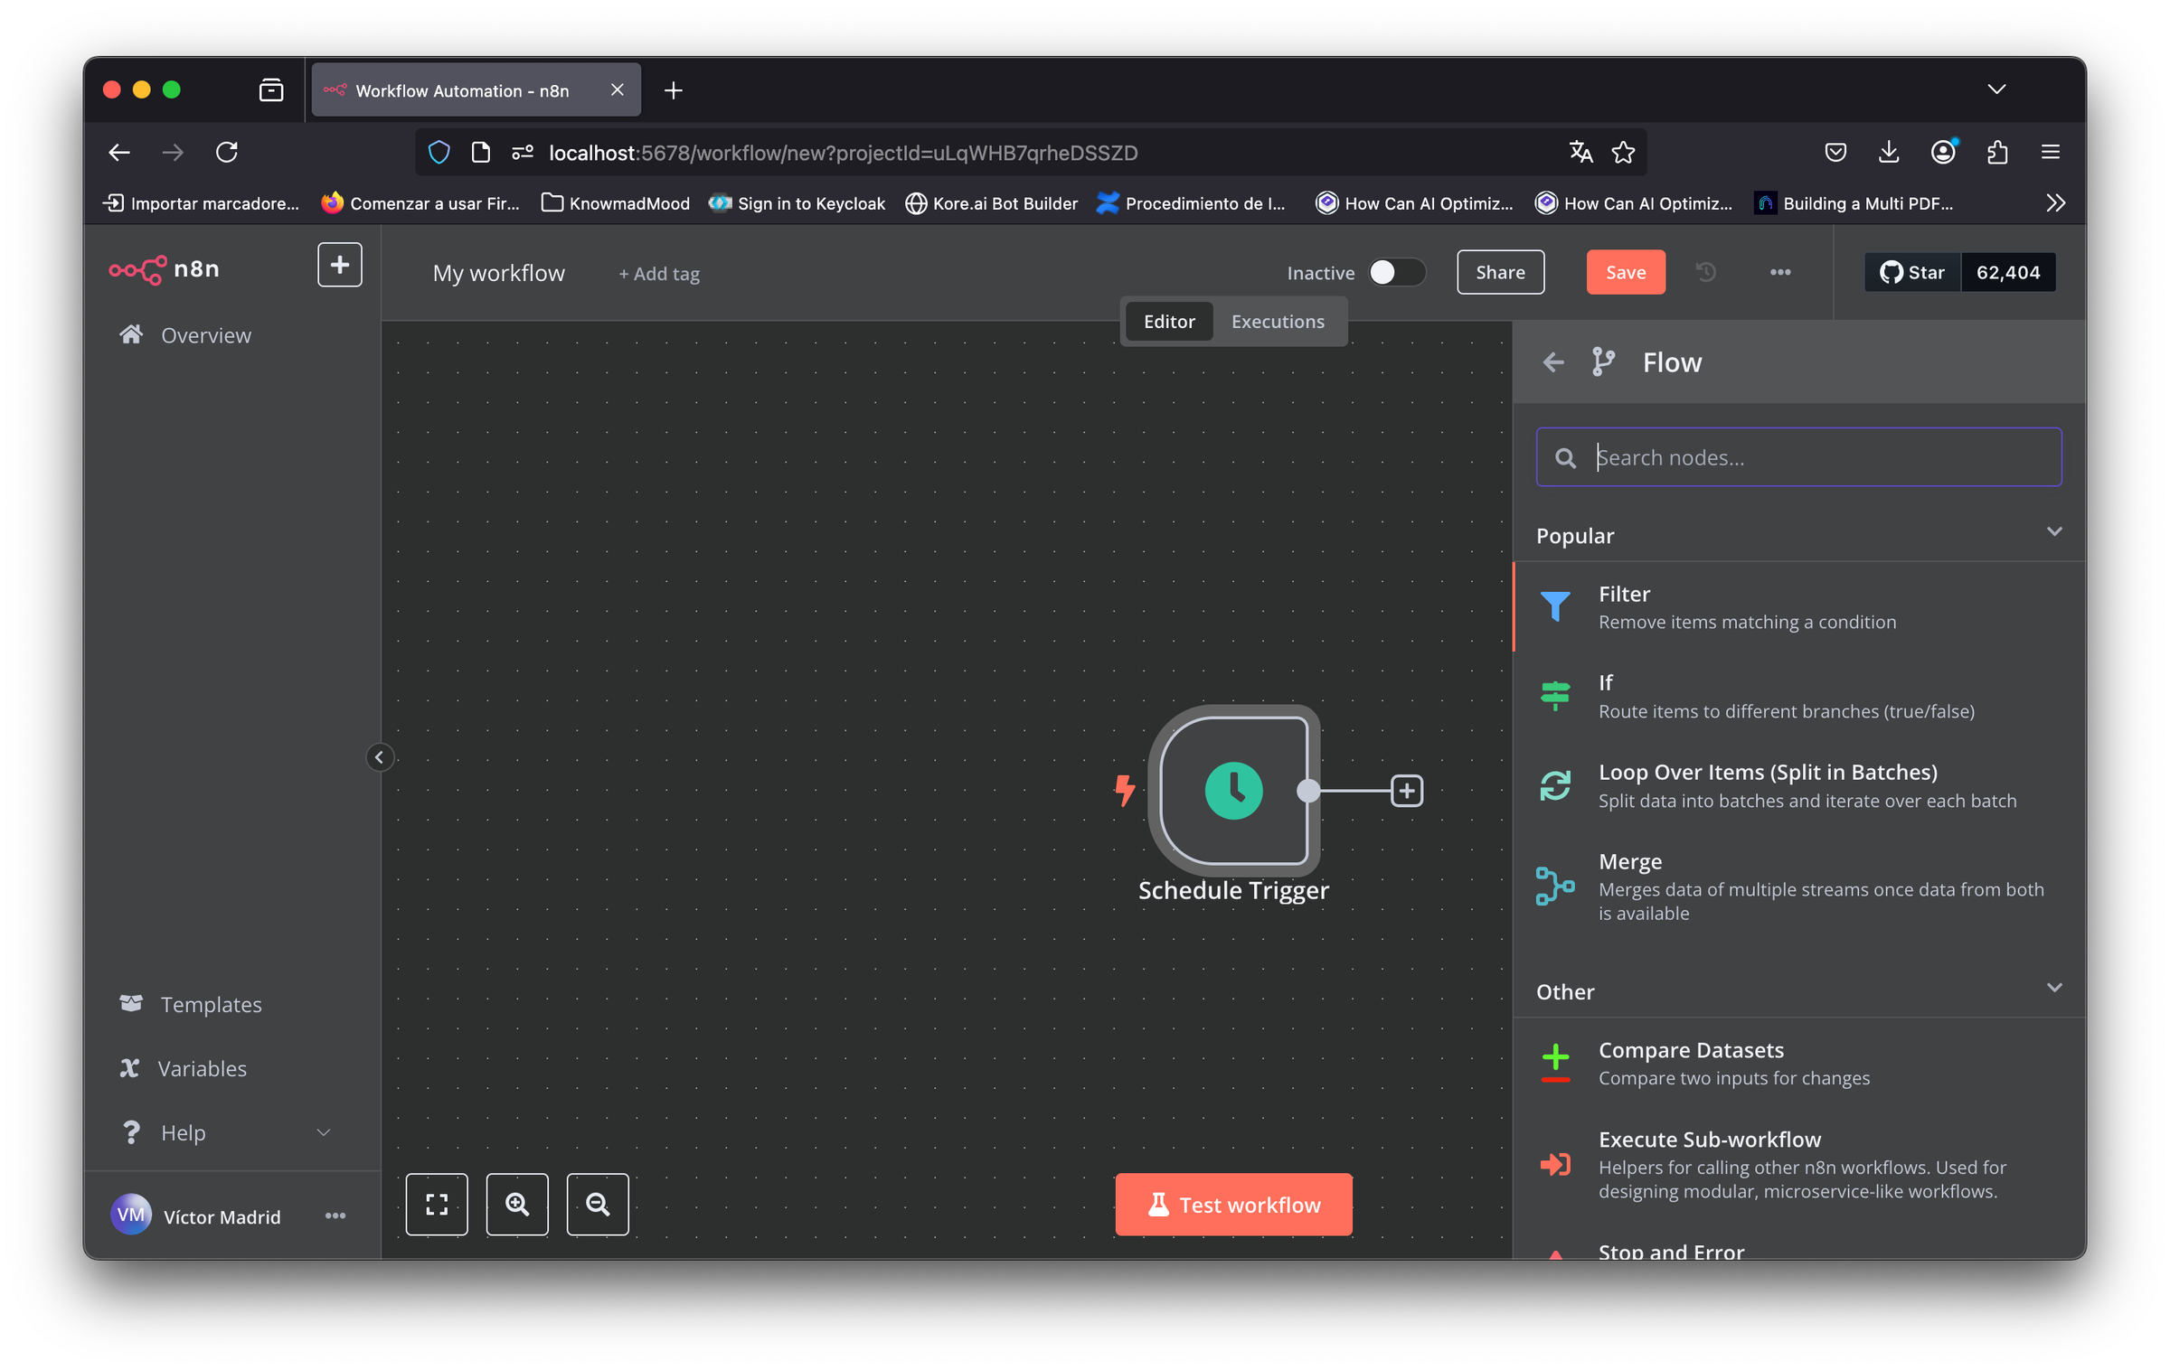Collapse the Other section chevron
The width and height of the screenshot is (2170, 1370).
click(x=2054, y=988)
